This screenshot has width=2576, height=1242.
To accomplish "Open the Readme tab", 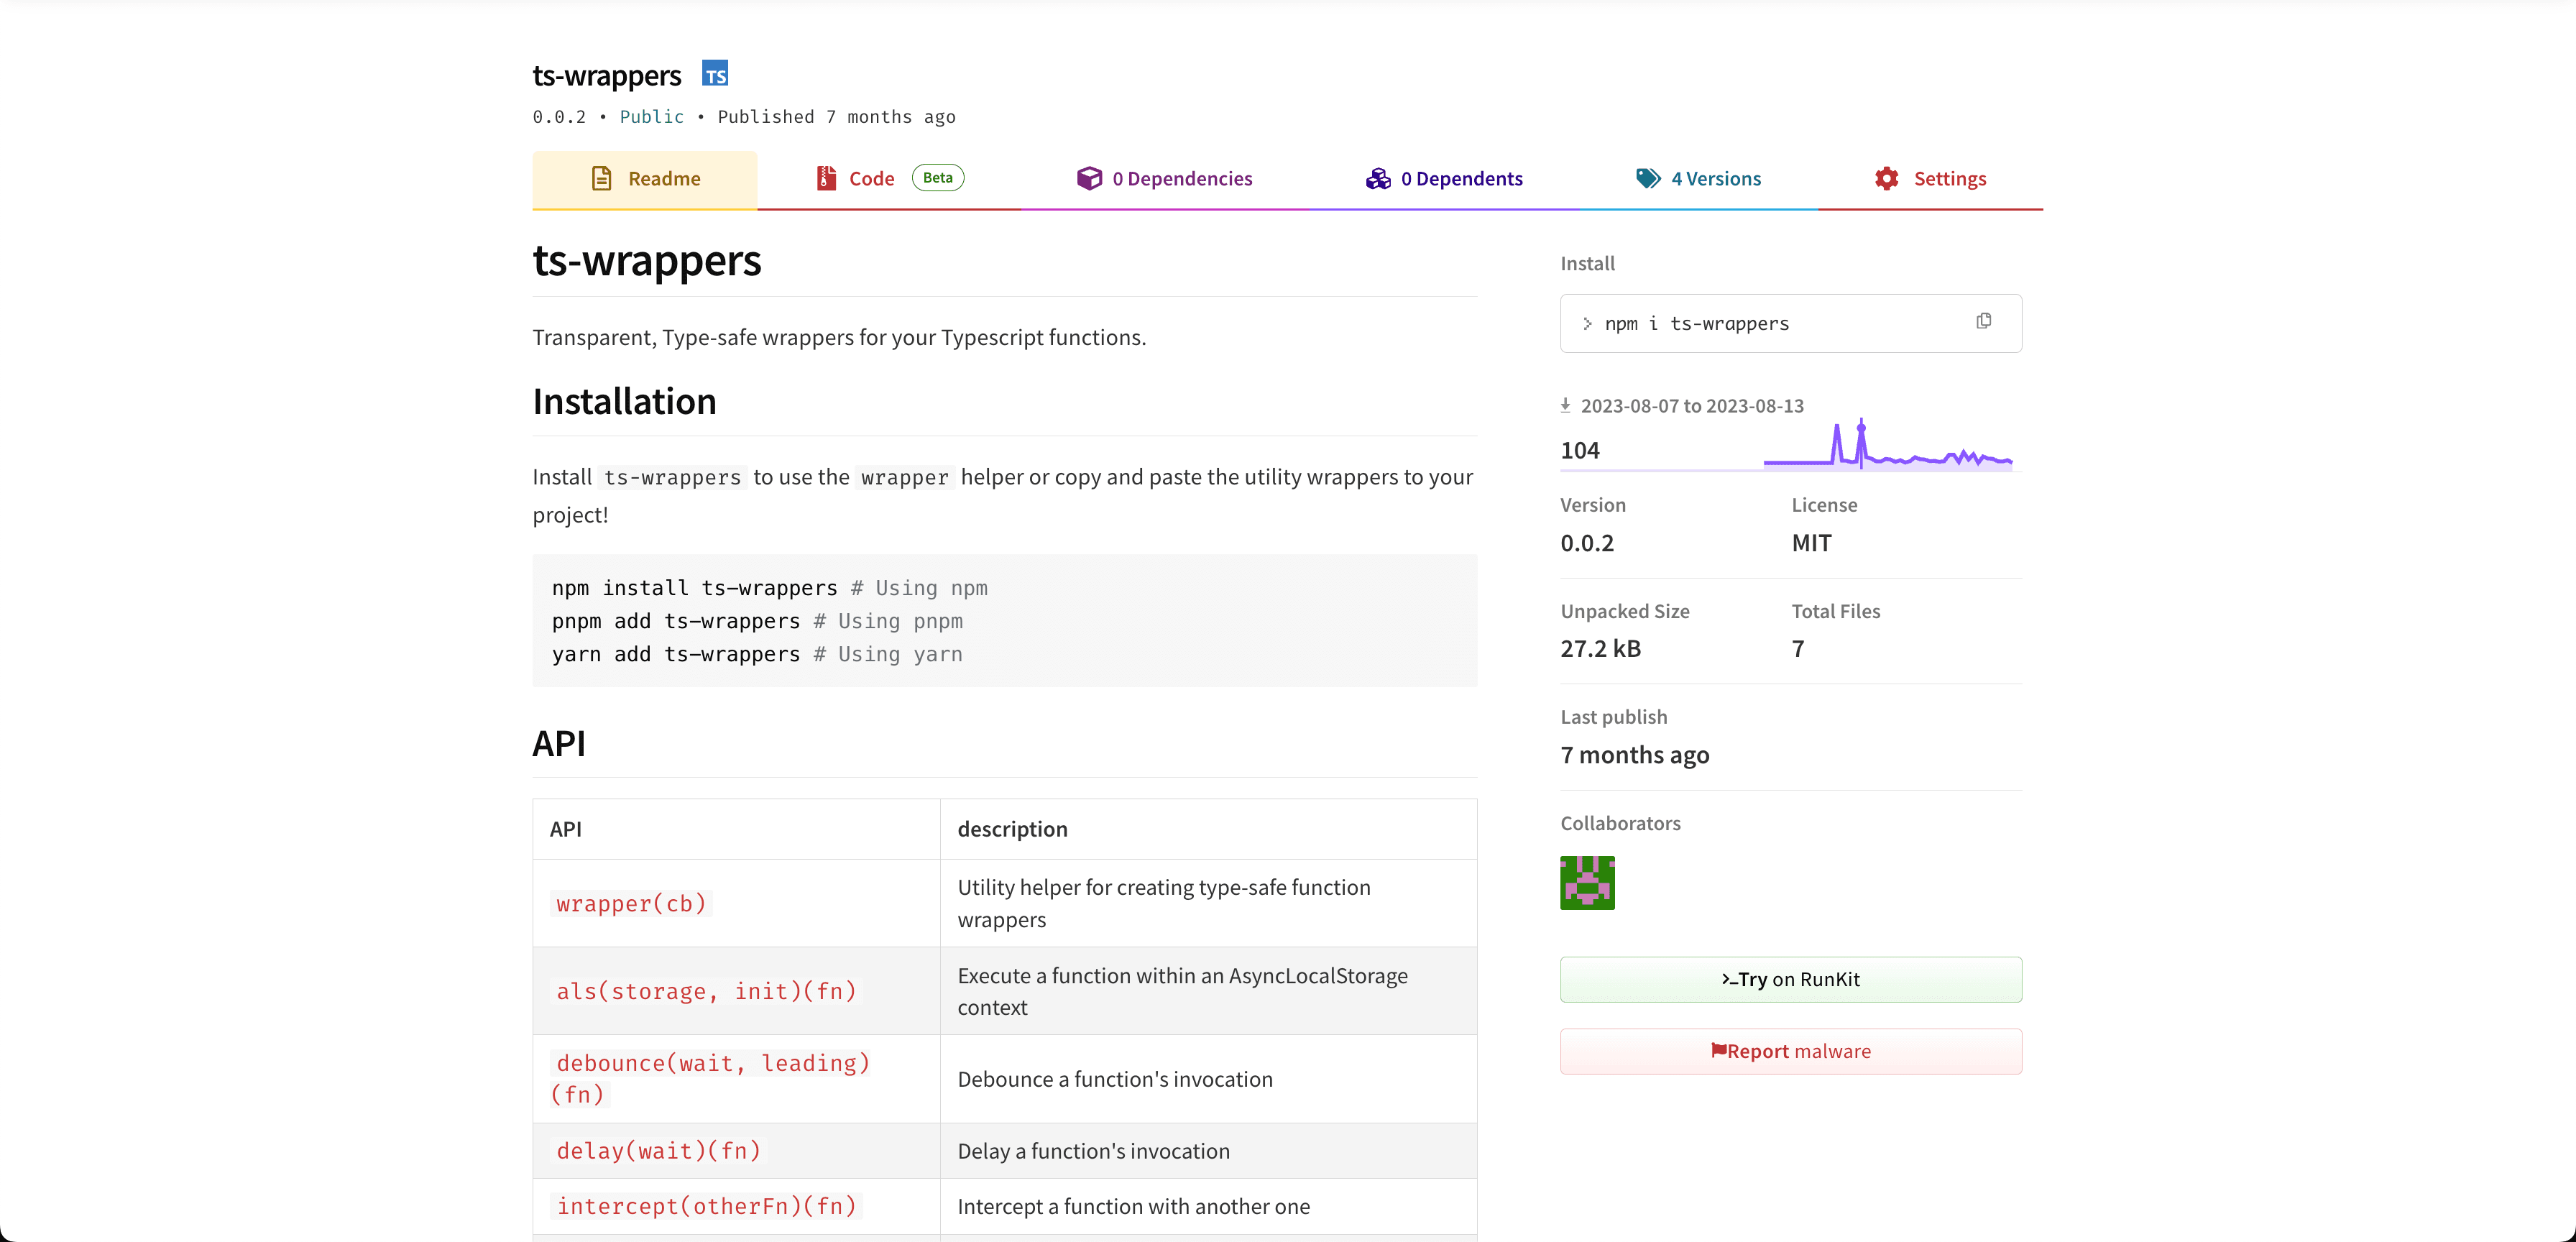I will [x=645, y=180].
